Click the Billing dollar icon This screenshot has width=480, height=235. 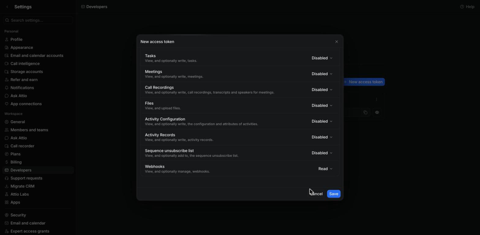7,162
